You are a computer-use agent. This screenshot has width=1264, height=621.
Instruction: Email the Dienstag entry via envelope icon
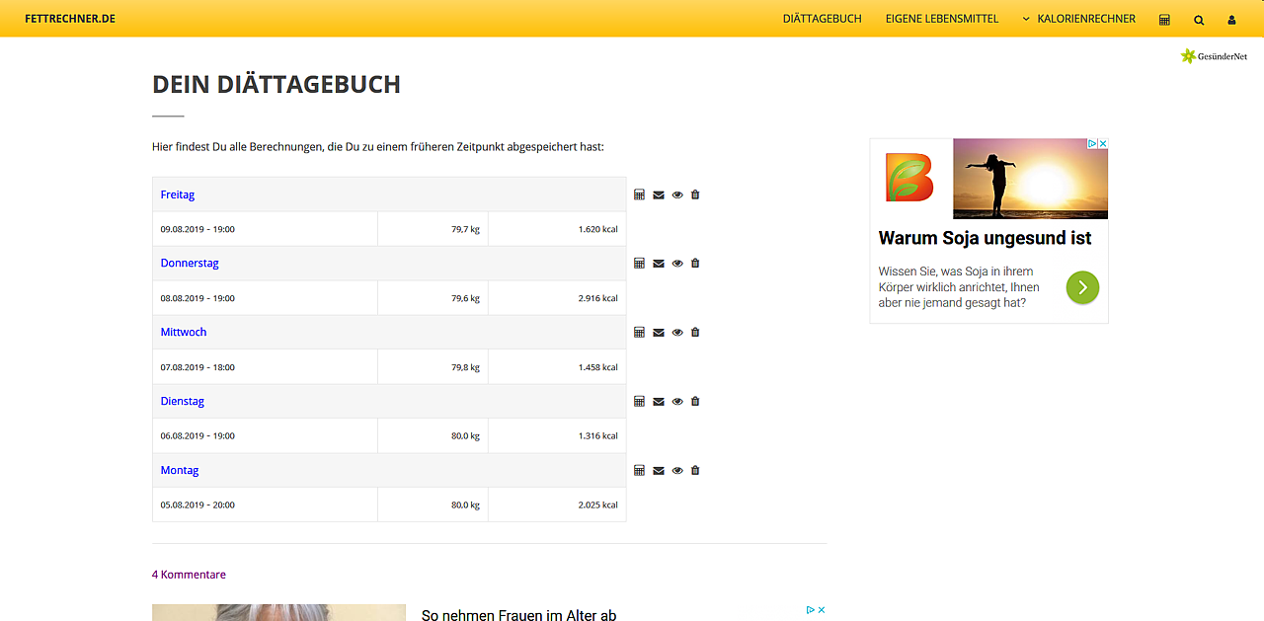tap(659, 402)
